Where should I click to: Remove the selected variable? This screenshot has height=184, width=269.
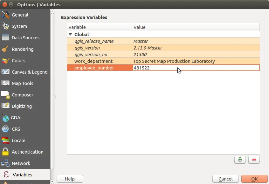pos(254,160)
